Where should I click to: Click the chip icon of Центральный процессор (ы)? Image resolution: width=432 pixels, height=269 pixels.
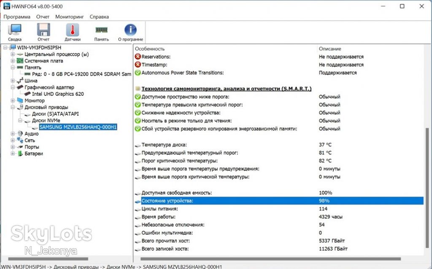pyautogui.click(x=20, y=54)
